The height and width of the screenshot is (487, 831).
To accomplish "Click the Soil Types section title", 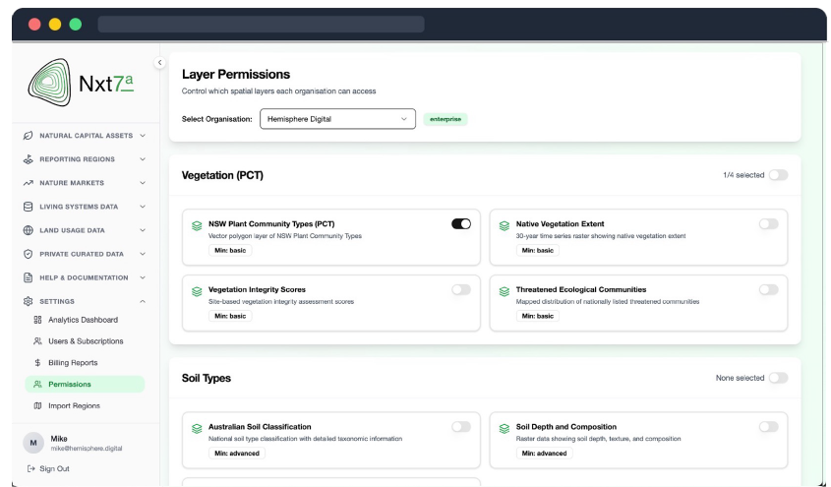I will 207,378.
